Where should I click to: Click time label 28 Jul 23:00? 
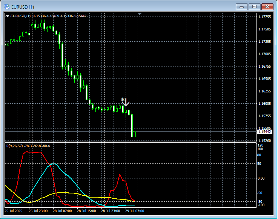[x=111, y=211]
